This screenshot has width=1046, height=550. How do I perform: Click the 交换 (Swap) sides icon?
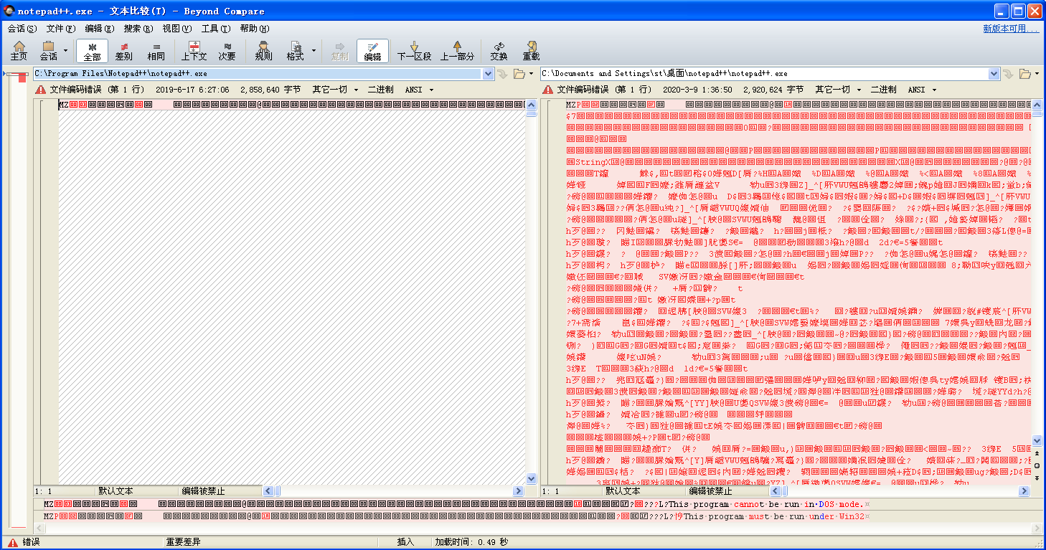pos(499,50)
